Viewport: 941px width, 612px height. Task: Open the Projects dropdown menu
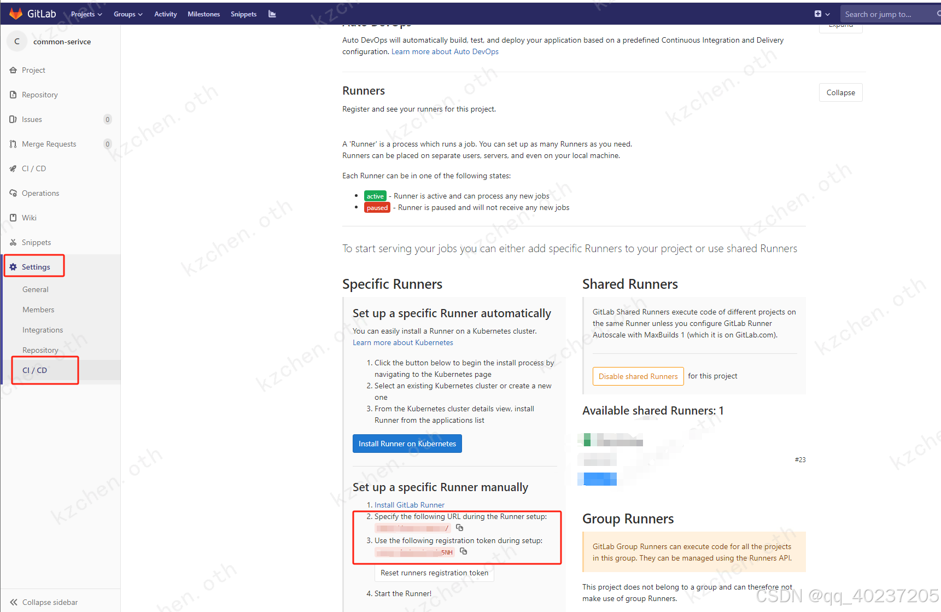(86, 14)
